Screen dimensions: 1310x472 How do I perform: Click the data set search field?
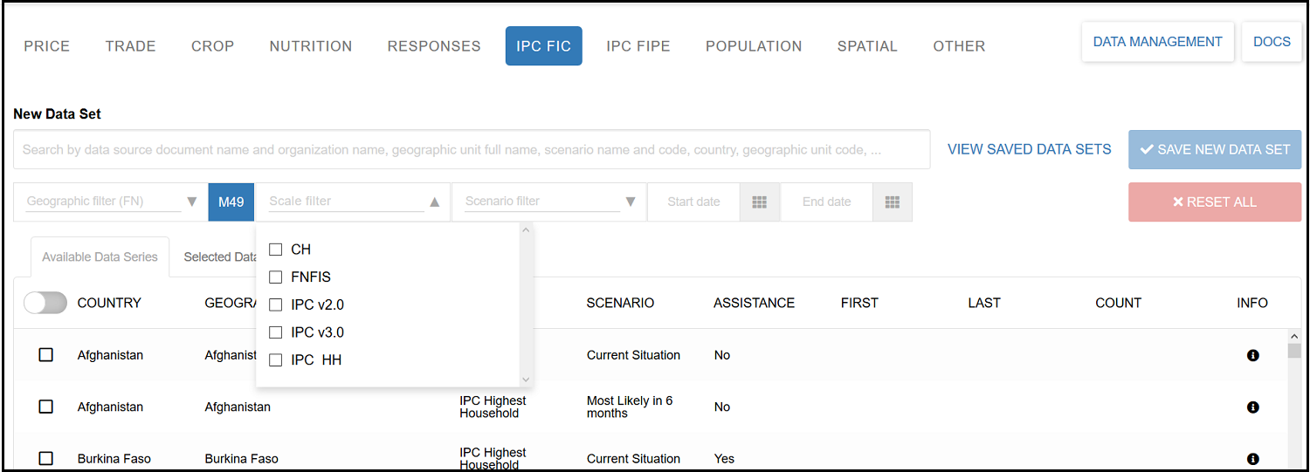tap(472, 149)
